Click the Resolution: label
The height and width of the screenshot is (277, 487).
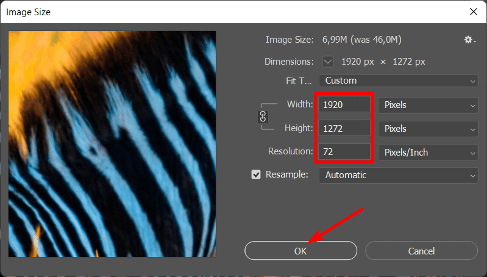tap(290, 151)
